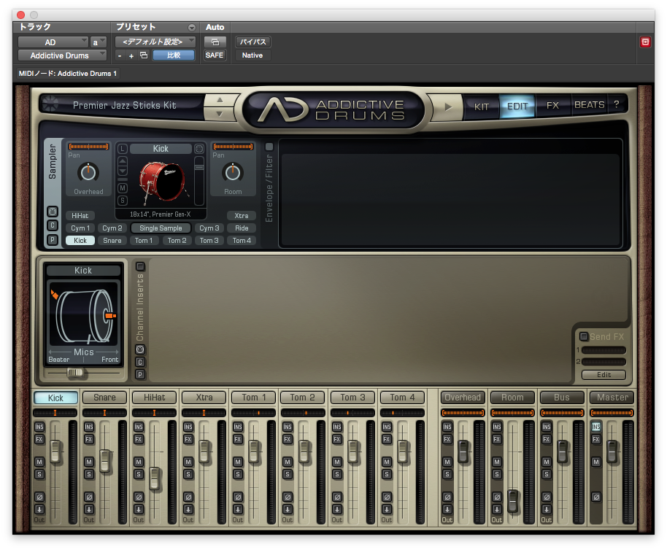Click the next preset plus button
Viewport: 667px width, 550px height.
point(131,55)
